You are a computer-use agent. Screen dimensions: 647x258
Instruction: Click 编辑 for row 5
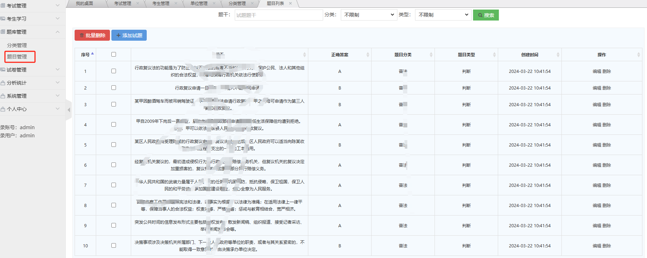597,145
